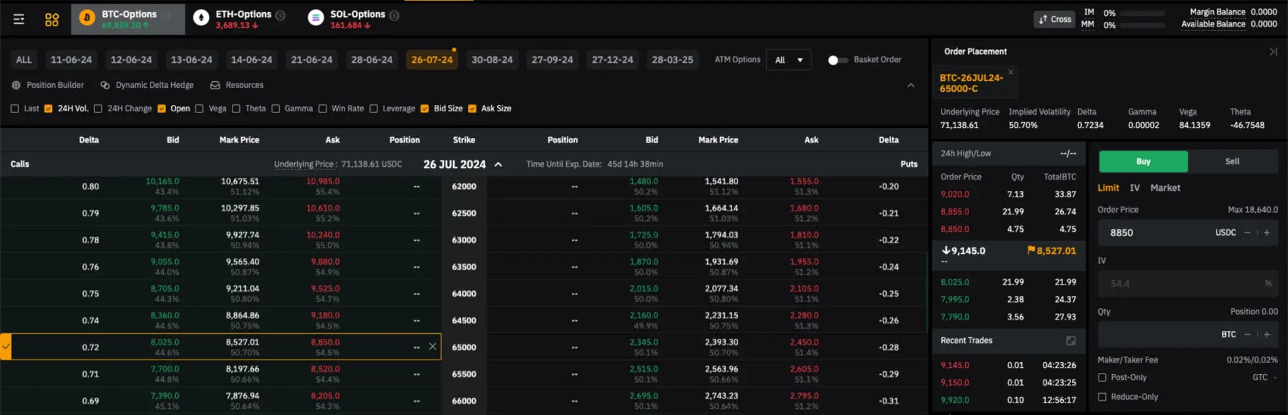Select the 26-07-24 expiry tab
Image resolution: width=1288 pixels, height=415 pixels.
point(432,60)
